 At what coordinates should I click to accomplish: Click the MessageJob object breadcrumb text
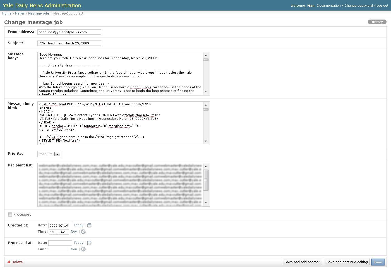point(68,13)
